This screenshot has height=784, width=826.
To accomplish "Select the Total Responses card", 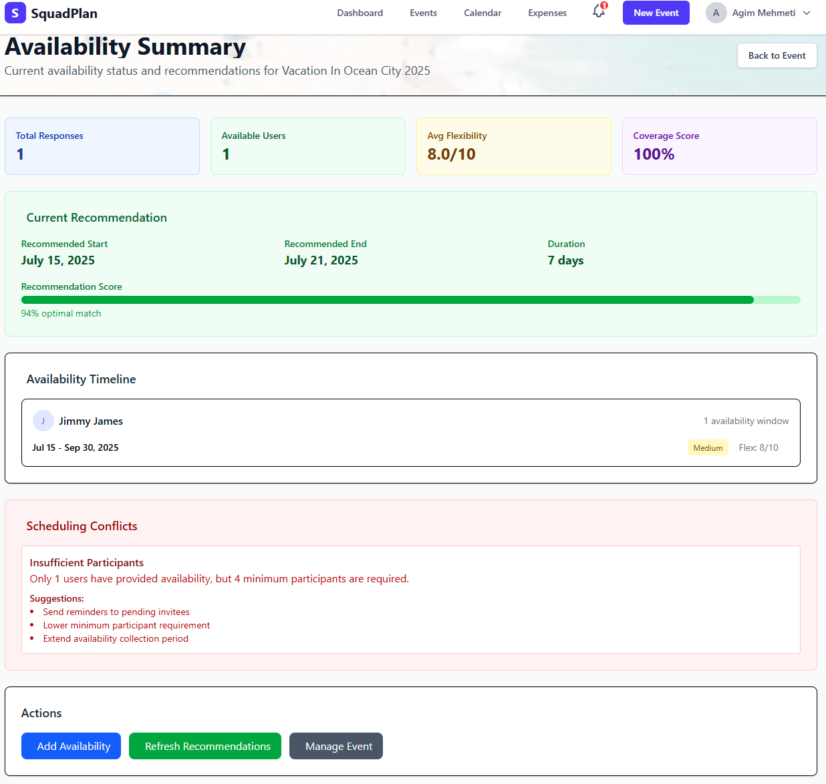I will (x=102, y=146).
